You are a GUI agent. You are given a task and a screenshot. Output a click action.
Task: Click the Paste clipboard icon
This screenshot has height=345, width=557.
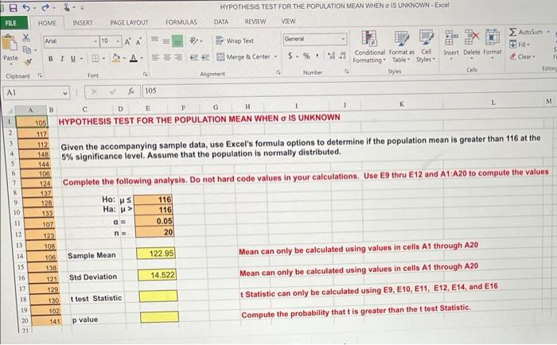tap(10, 43)
